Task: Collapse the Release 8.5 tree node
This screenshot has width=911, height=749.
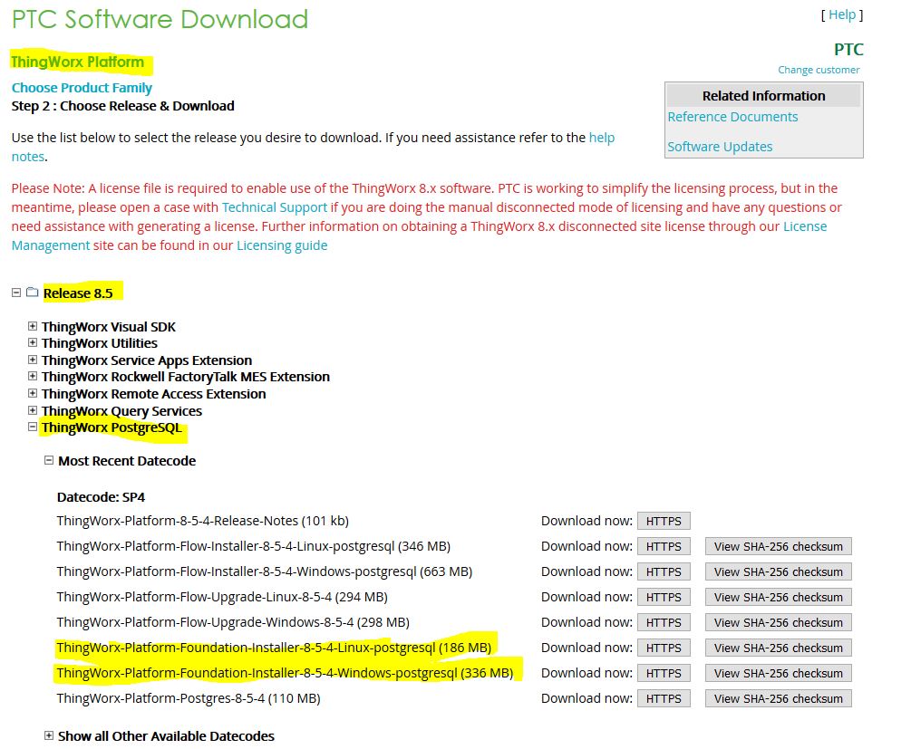Action: (x=15, y=293)
